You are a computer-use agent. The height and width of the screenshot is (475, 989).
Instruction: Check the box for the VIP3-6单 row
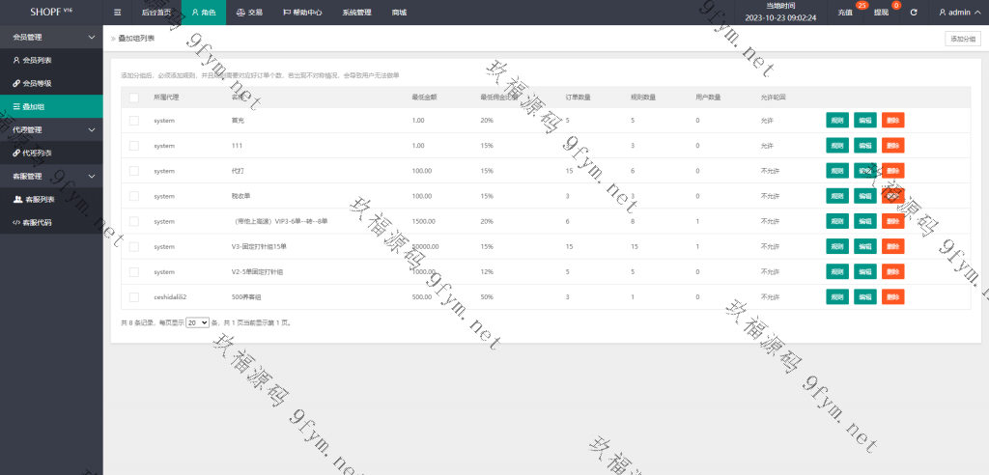coord(133,221)
